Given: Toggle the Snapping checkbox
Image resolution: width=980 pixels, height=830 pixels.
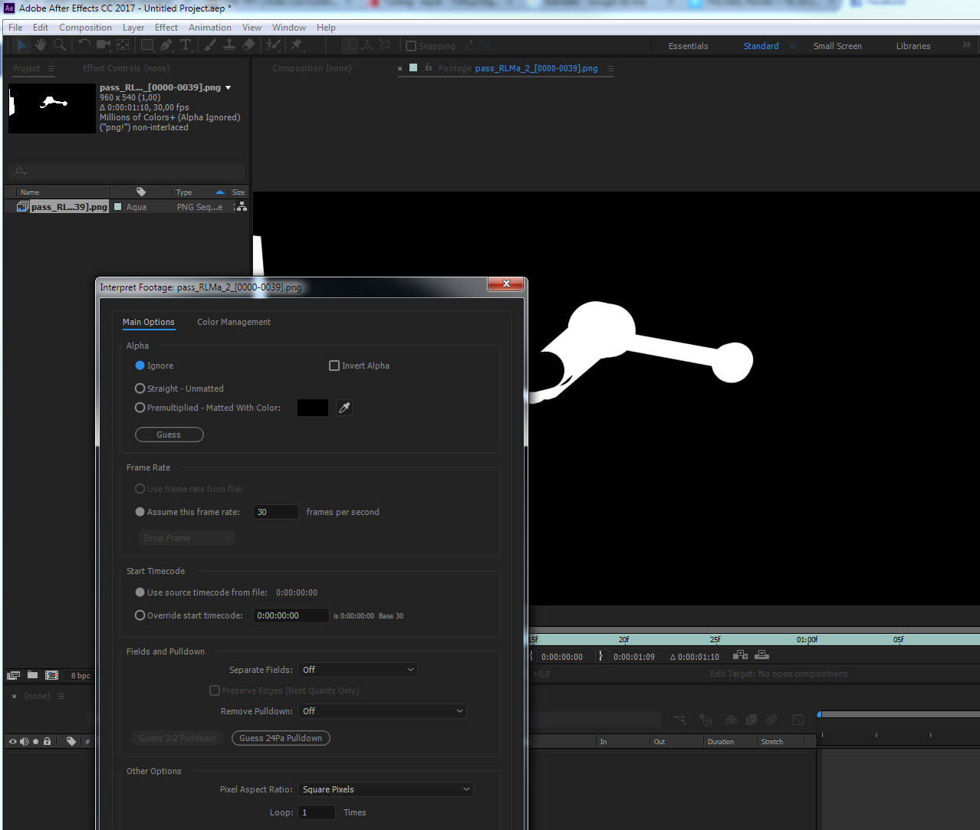Looking at the screenshot, I should pyautogui.click(x=411, y=46).
